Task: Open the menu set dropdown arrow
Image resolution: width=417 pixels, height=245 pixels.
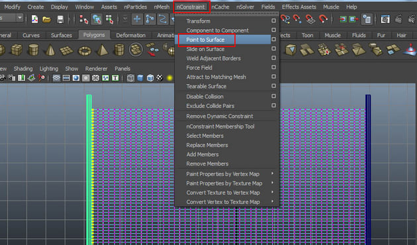Action: [x=20, y=18]
